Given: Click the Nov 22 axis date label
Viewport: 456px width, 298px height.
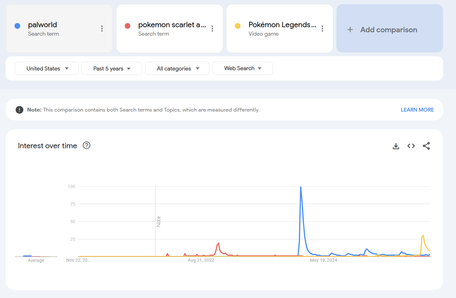Looking at the screenshot, I should (78, 260).
